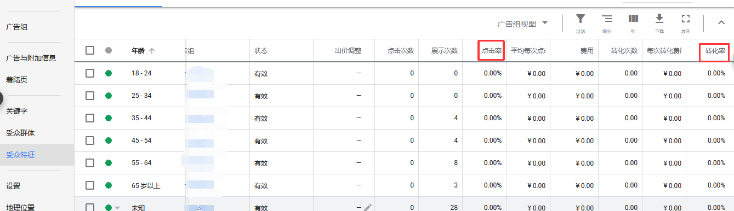
Task: Click the 未知 age label
Action: [x=138, y=208]
